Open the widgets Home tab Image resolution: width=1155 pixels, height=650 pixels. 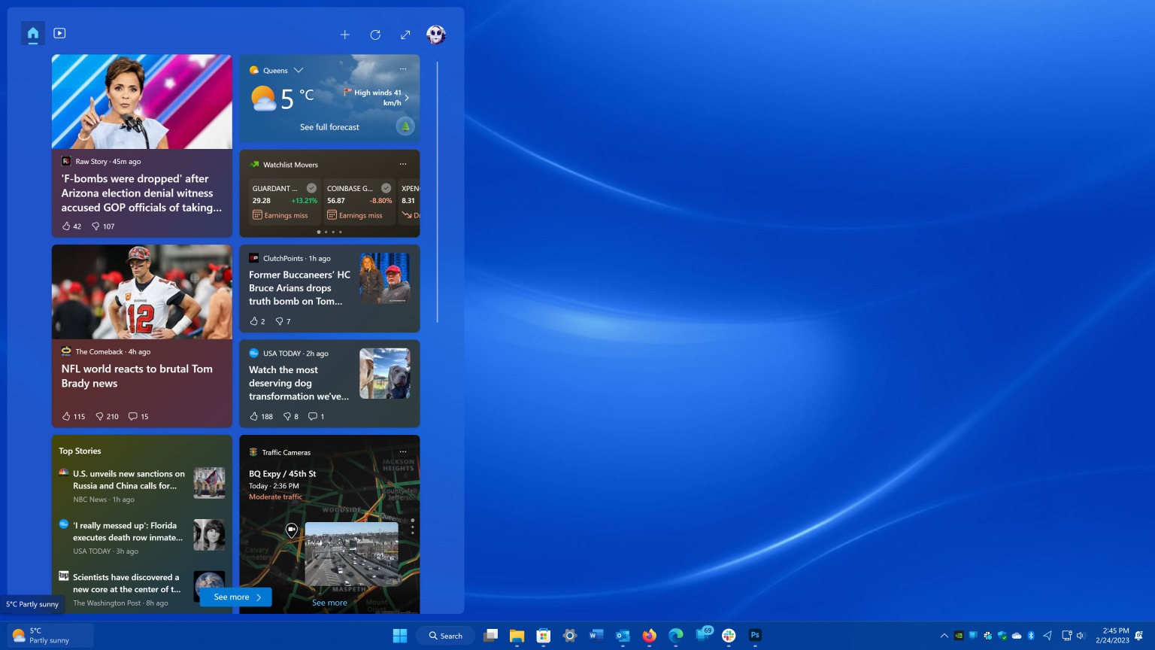click(32, 33)
